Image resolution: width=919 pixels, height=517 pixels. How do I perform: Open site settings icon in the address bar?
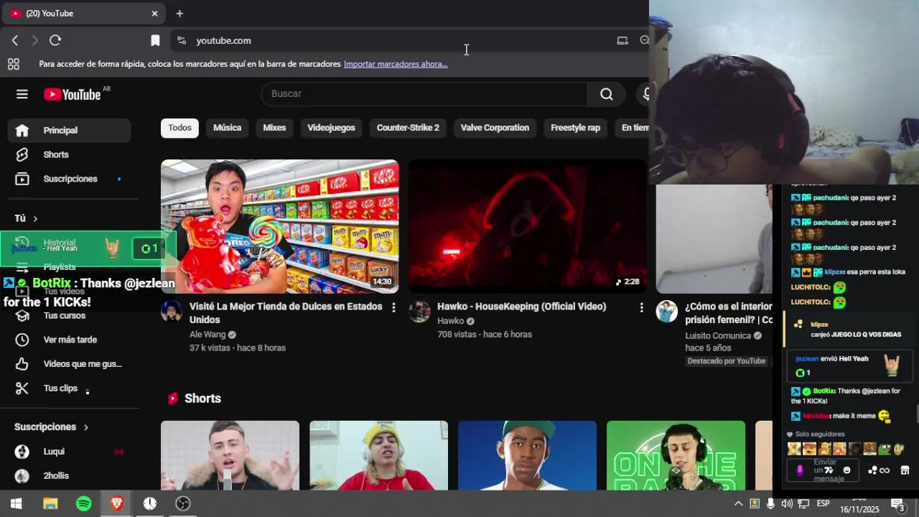click(x=182, y=41)
